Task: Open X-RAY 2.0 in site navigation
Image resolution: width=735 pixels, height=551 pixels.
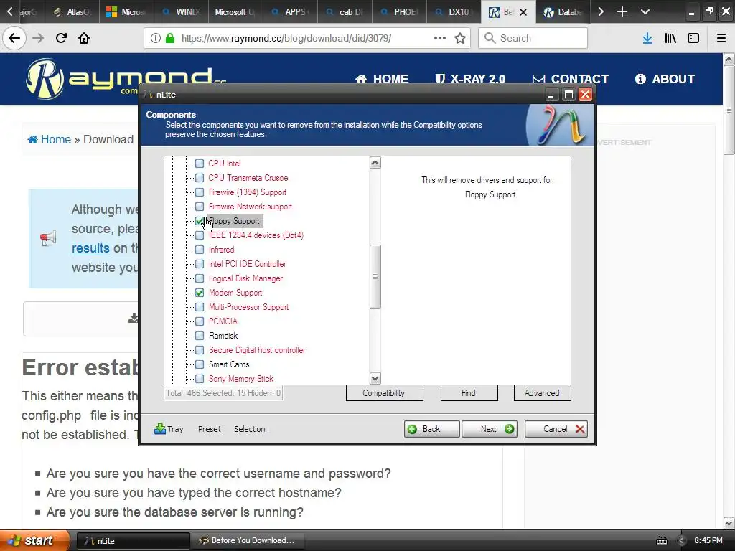Action: click(x=469, y=79)
